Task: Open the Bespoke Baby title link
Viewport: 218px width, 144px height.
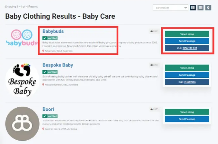Action: point(58,65)
